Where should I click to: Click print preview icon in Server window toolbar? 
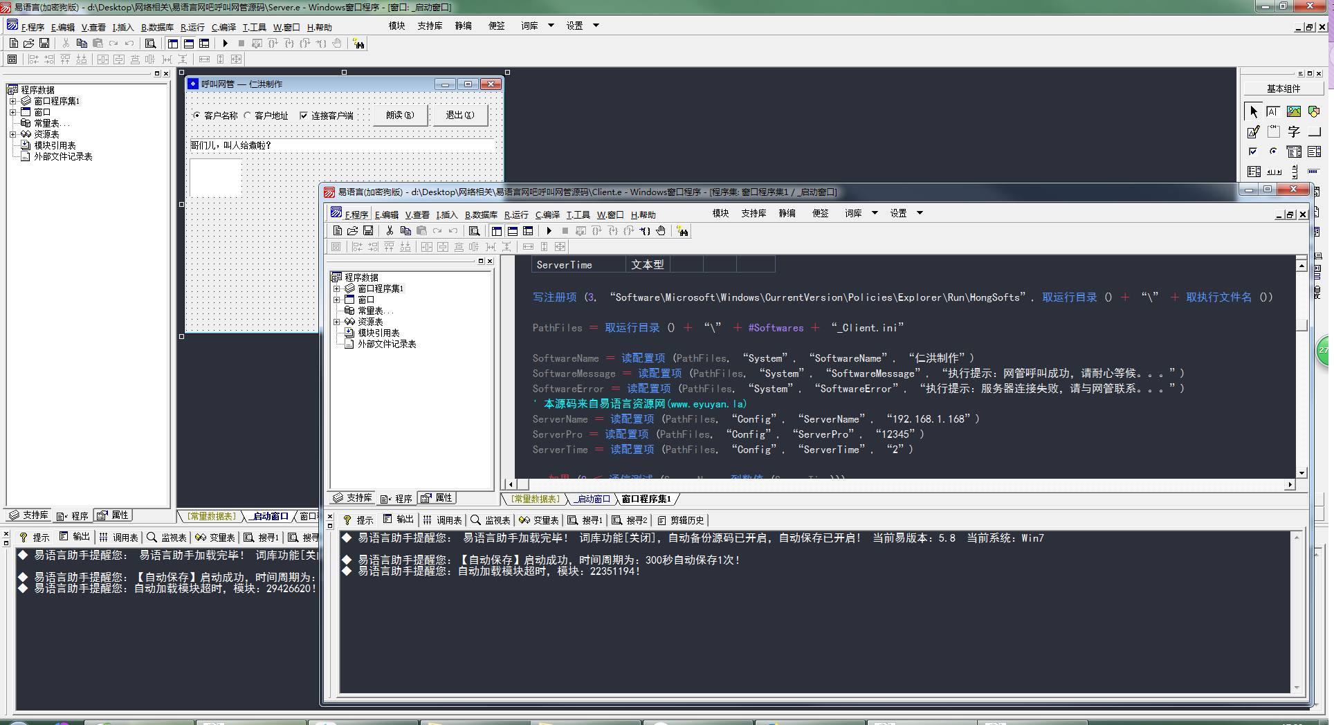point(150,44)
